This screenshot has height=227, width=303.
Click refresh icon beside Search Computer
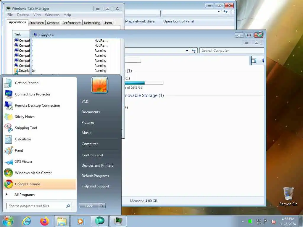tap(194, 51)
